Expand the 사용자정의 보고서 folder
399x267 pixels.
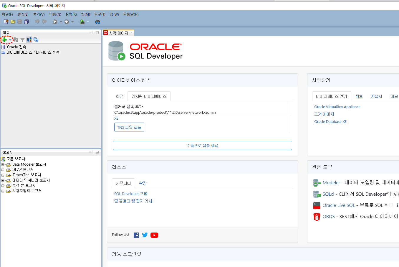[x=3, y=191]
